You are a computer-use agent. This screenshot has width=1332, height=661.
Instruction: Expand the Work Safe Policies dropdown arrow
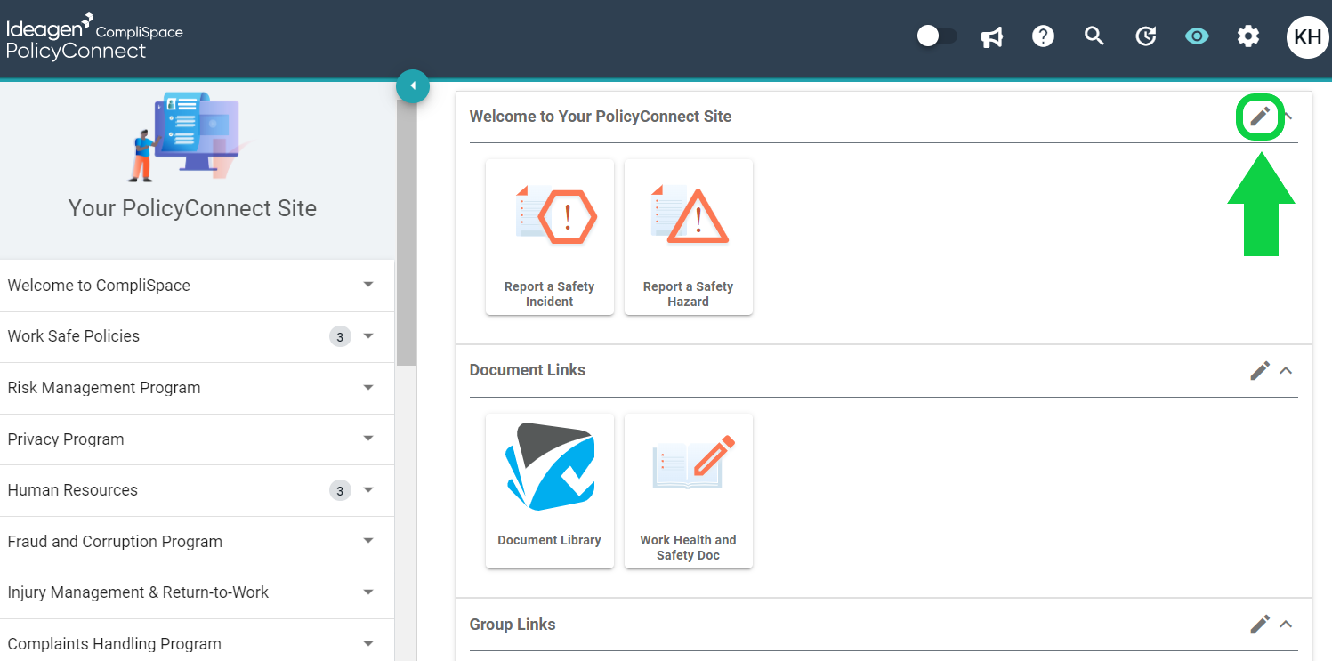(x=368, y=336)
